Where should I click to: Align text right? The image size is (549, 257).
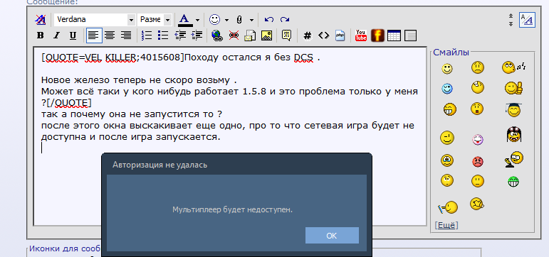coord(126,35)
